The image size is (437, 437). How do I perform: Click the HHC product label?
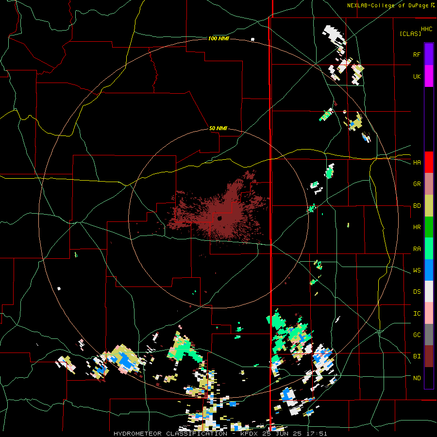(426, 29)
